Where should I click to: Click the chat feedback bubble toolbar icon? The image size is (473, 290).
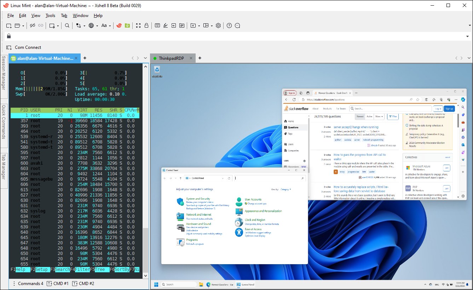click(x=238, y=25)
